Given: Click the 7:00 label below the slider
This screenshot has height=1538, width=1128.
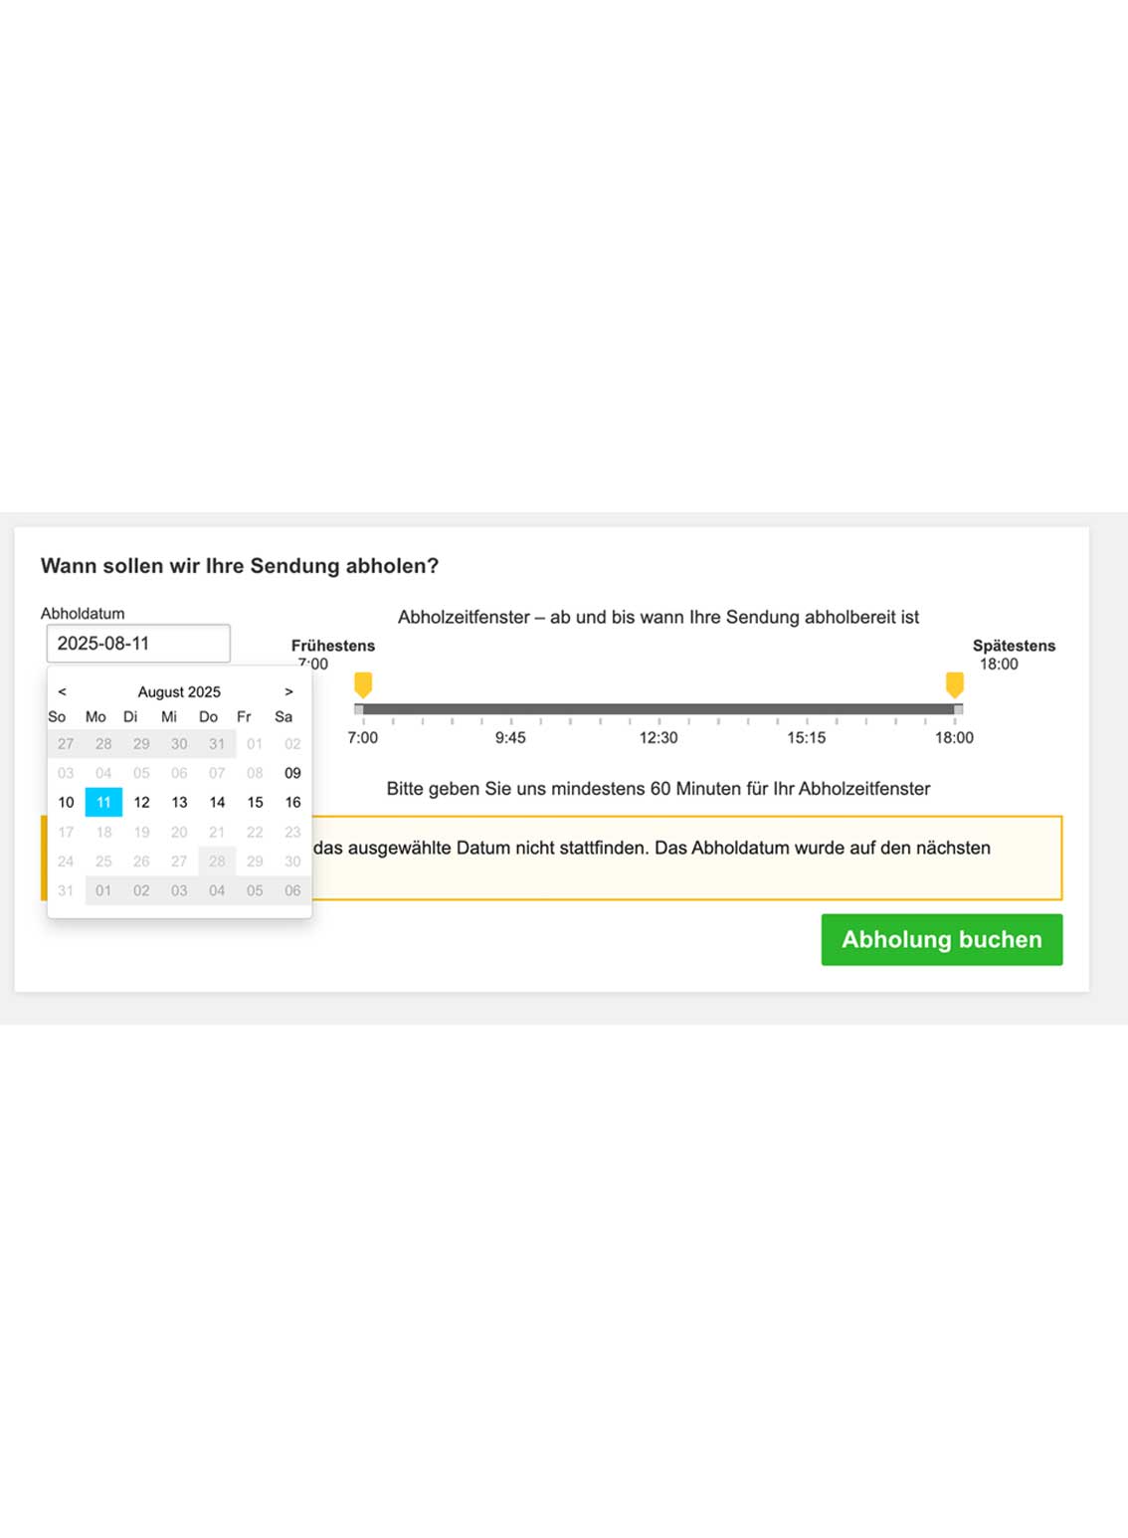Looking at the screenshot, I should (362, 737).
